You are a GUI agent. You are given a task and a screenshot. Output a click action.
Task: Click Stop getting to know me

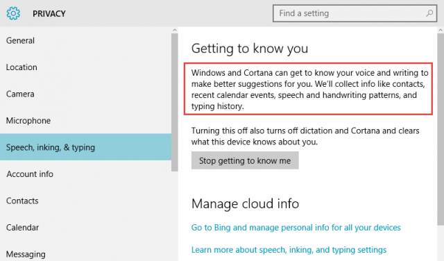(245, 160)
